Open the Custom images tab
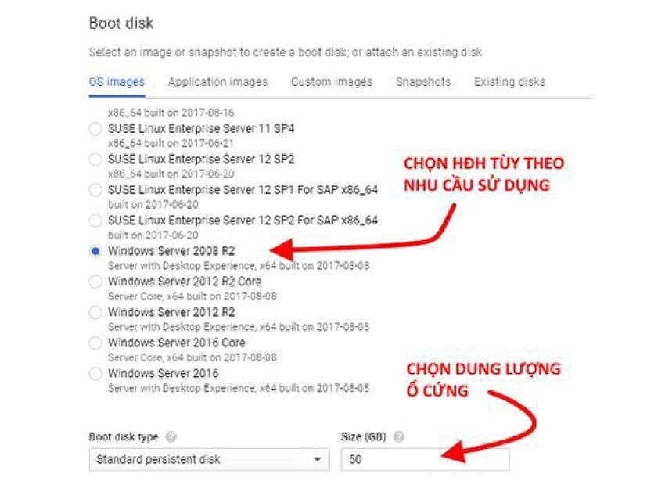The width and height of the screenshot is (665, 499). point(331,82)
